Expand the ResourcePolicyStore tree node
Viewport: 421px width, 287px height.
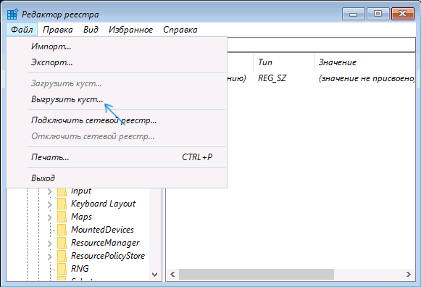click(50, 257)
